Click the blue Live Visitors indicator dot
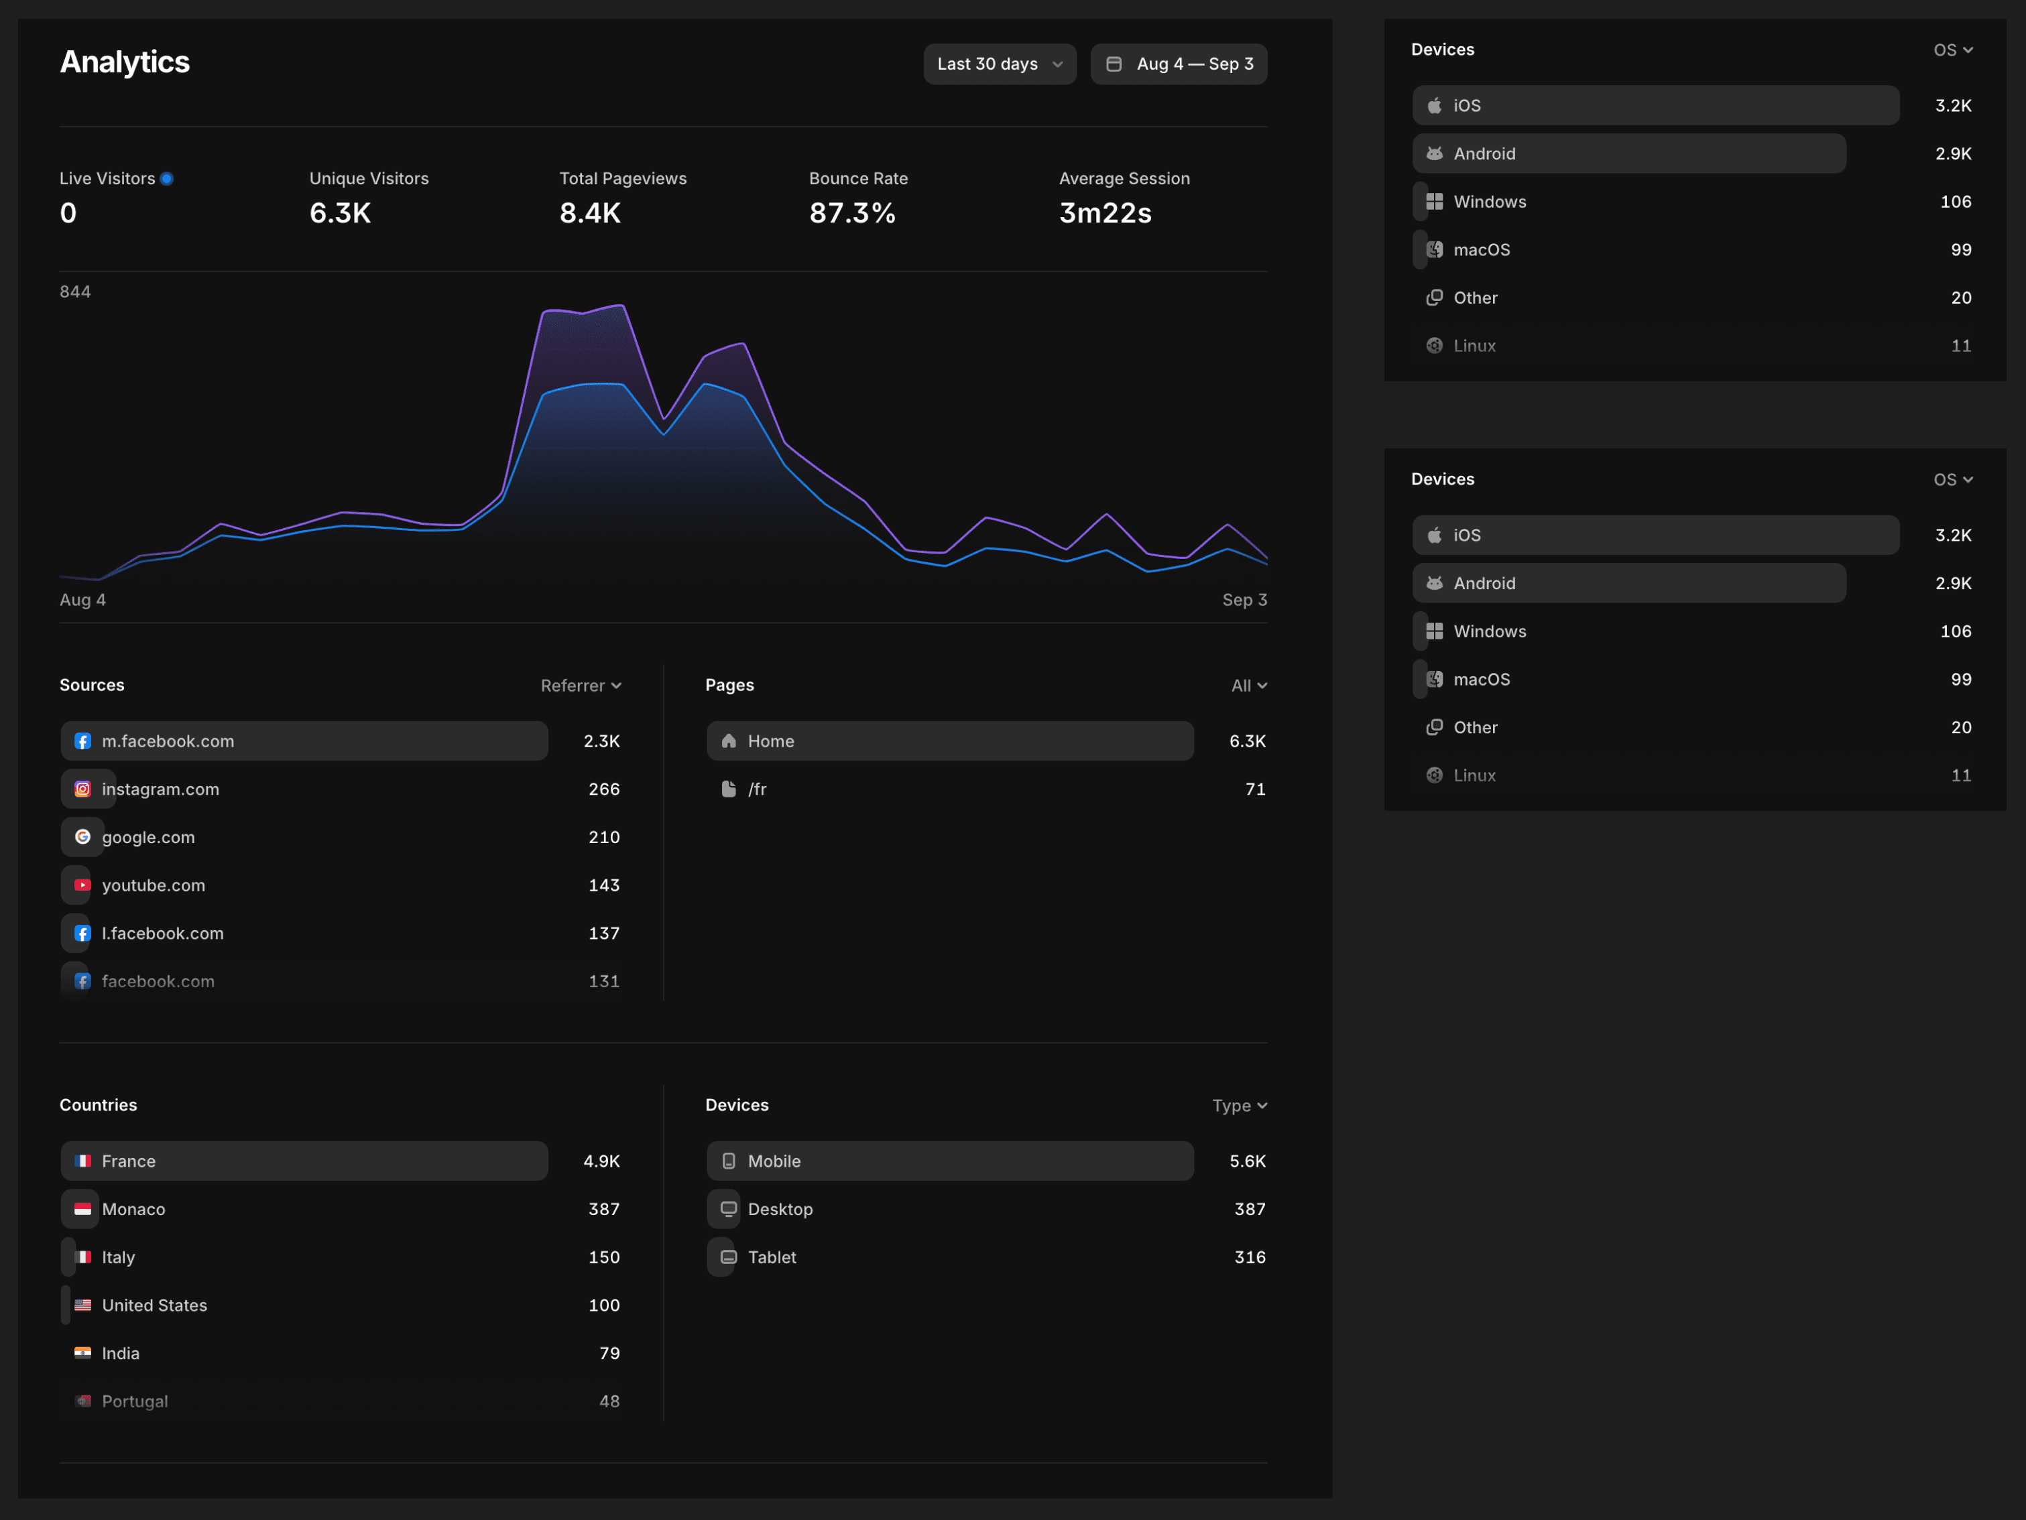 point(167,178)
